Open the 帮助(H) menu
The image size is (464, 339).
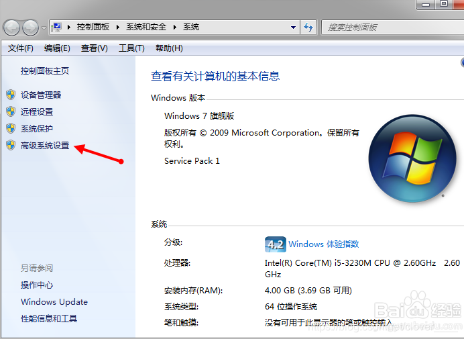click(x=169, y=48)
